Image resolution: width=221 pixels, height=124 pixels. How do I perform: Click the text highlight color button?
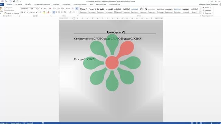[x=44, y=12]
